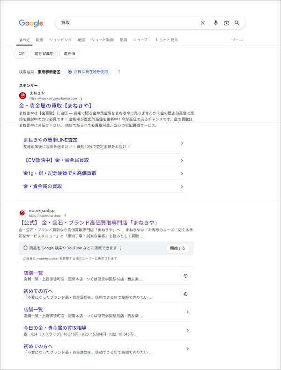281x370 pixels.
Task: Toggle the 現在営業中 filter chip
Action: tap(44, 53)
